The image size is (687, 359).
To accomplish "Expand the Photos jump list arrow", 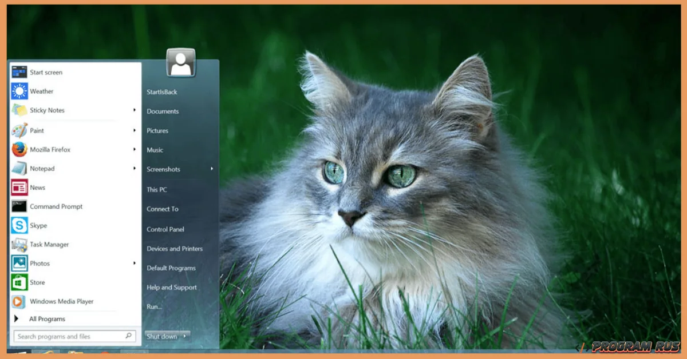I will (135, 264).
